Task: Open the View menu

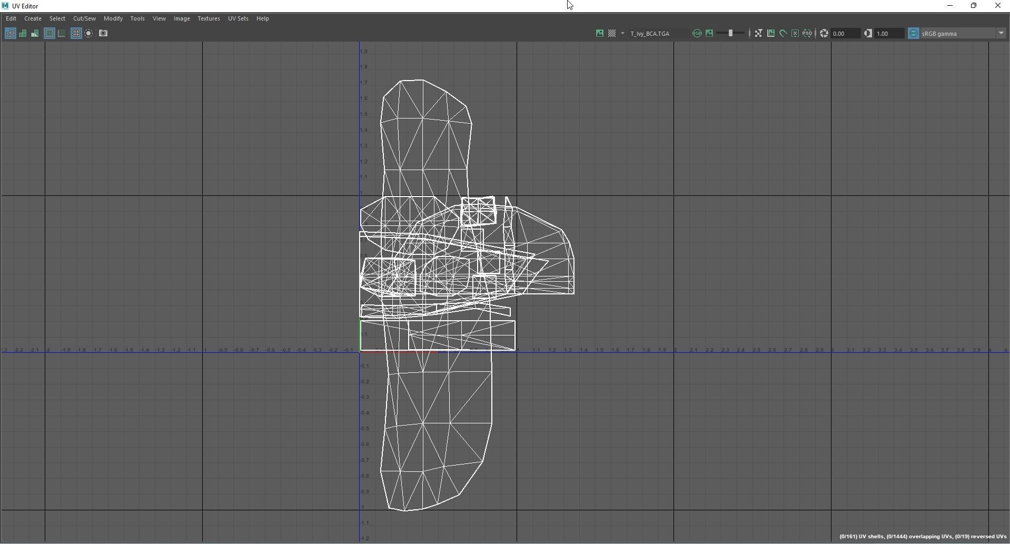Action: [x=159, y=18]
